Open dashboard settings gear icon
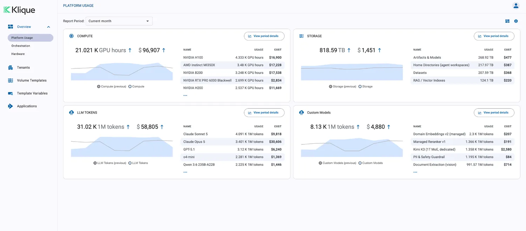Image resolution: width=526 pixels, height=231 pixels. point(516,21)
